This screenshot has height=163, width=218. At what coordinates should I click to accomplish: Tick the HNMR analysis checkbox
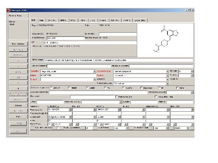coord(69,88)
